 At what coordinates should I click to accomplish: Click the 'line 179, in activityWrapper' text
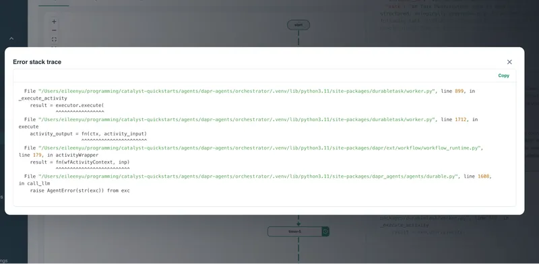pyautogui.click(x=59, y=155)
